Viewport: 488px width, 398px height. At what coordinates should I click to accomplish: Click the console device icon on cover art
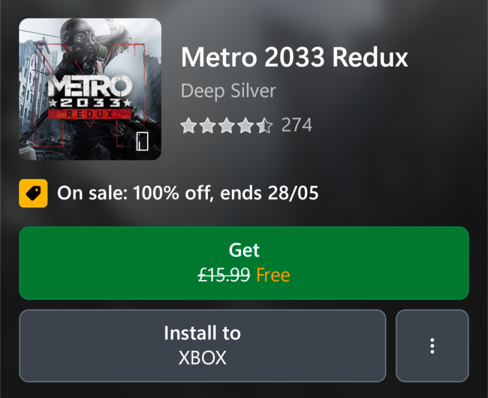pyautogui.click(x=142, y=141)
